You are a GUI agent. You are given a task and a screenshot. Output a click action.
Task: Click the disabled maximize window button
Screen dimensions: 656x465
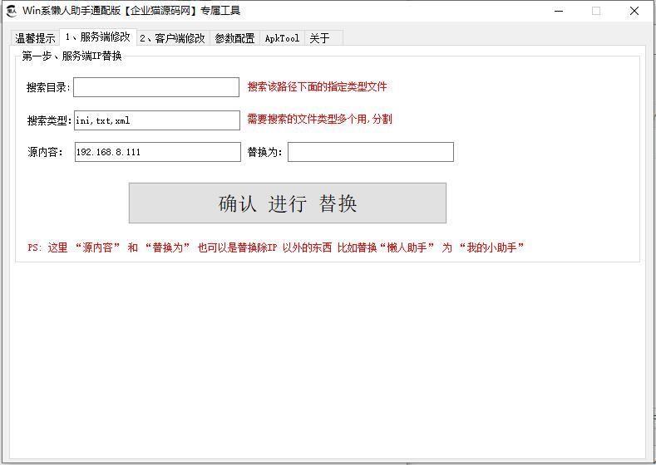[x=596, y=12]
